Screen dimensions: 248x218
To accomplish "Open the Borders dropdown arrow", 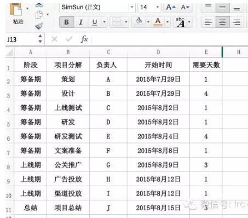I will (x=126, y=22).
